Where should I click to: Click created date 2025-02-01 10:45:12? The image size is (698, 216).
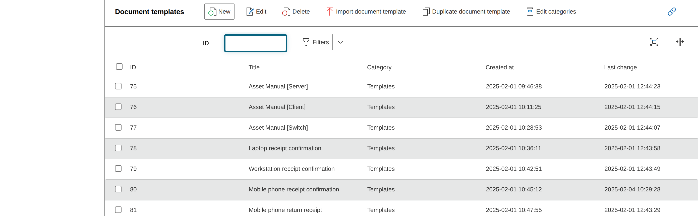(x=513, y=189)
